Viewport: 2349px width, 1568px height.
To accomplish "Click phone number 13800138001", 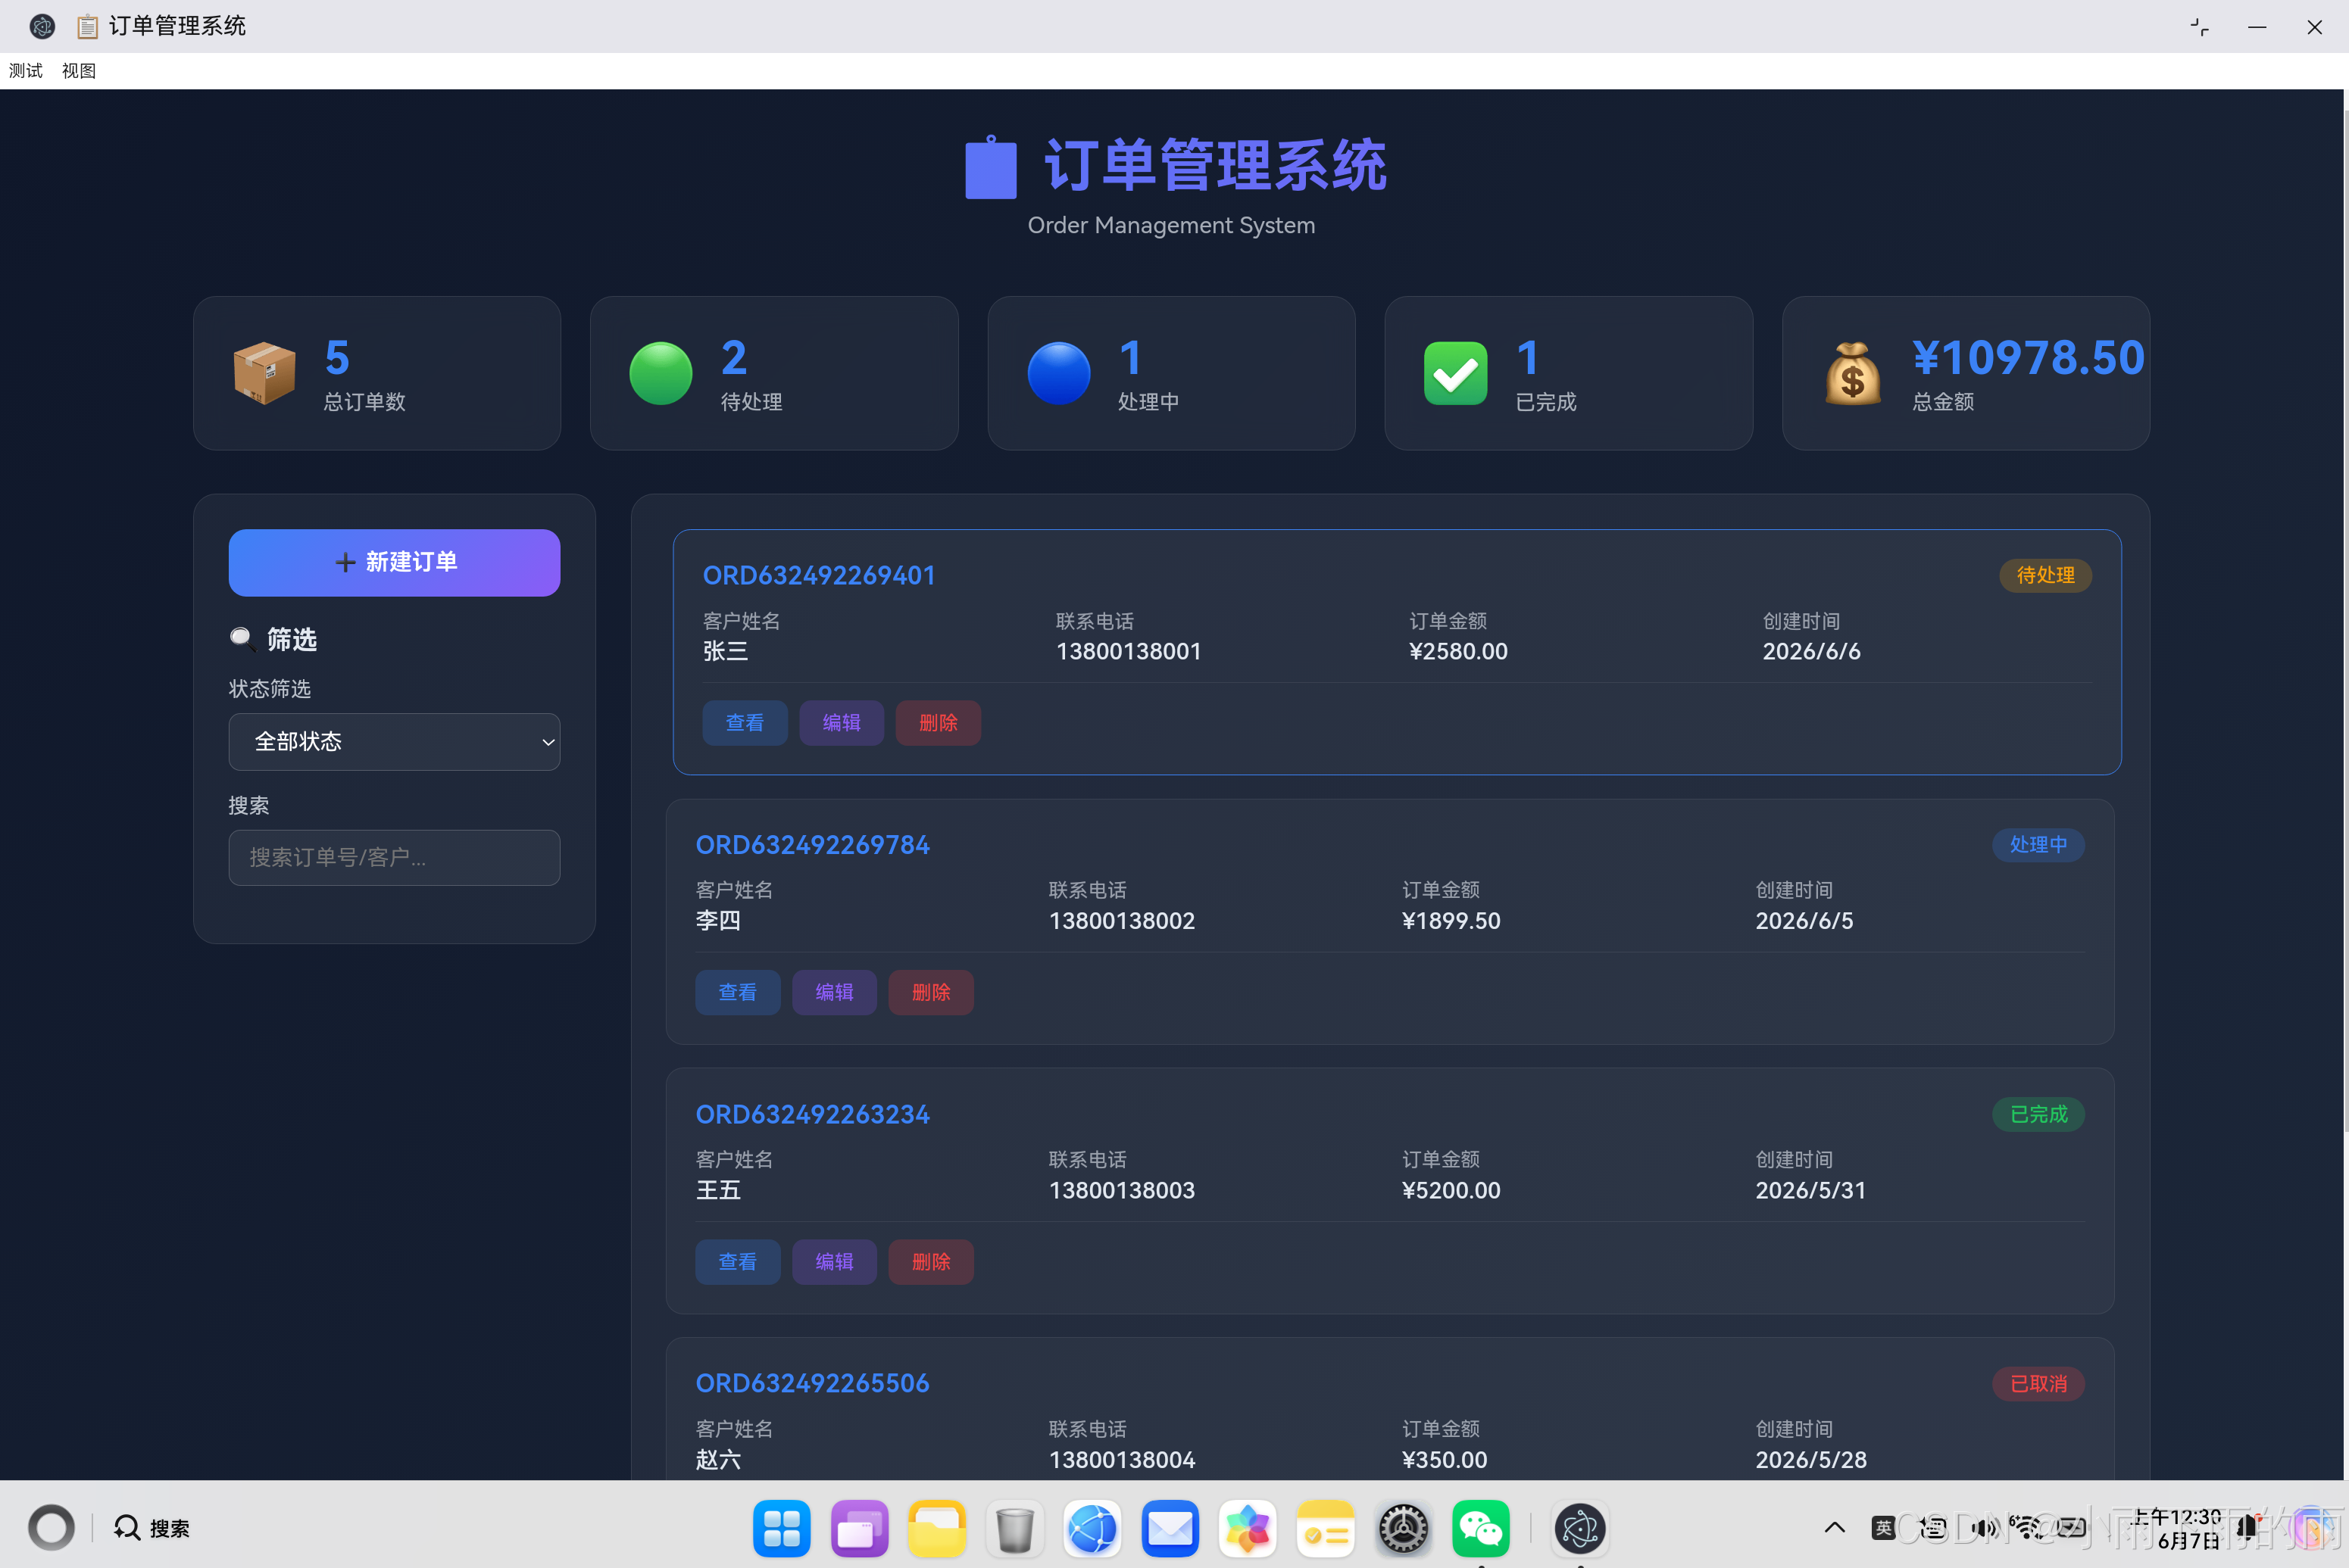I will (x=1129, y=652).
